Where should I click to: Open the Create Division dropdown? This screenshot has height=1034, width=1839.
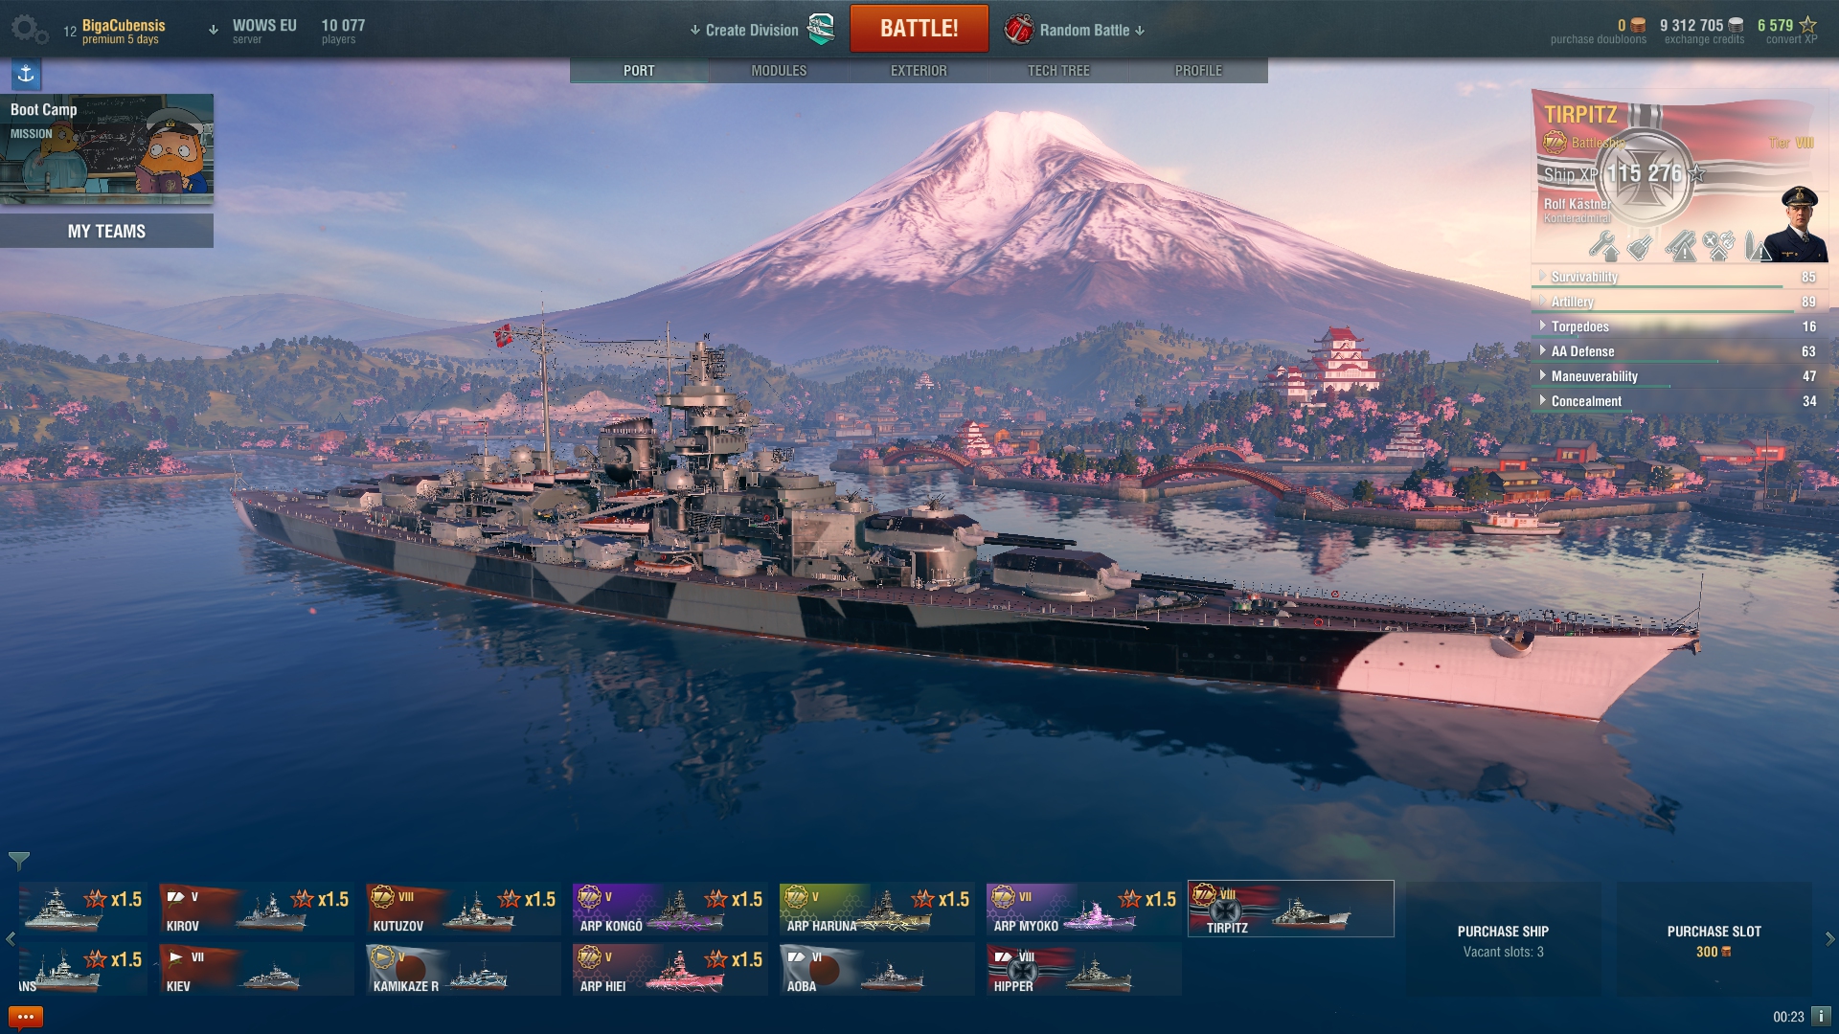762,30
